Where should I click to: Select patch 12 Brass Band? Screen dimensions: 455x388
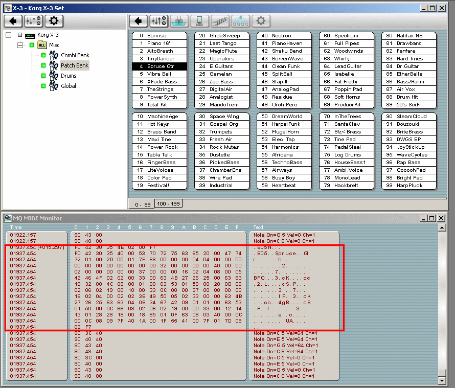click(x=160, y=132)
